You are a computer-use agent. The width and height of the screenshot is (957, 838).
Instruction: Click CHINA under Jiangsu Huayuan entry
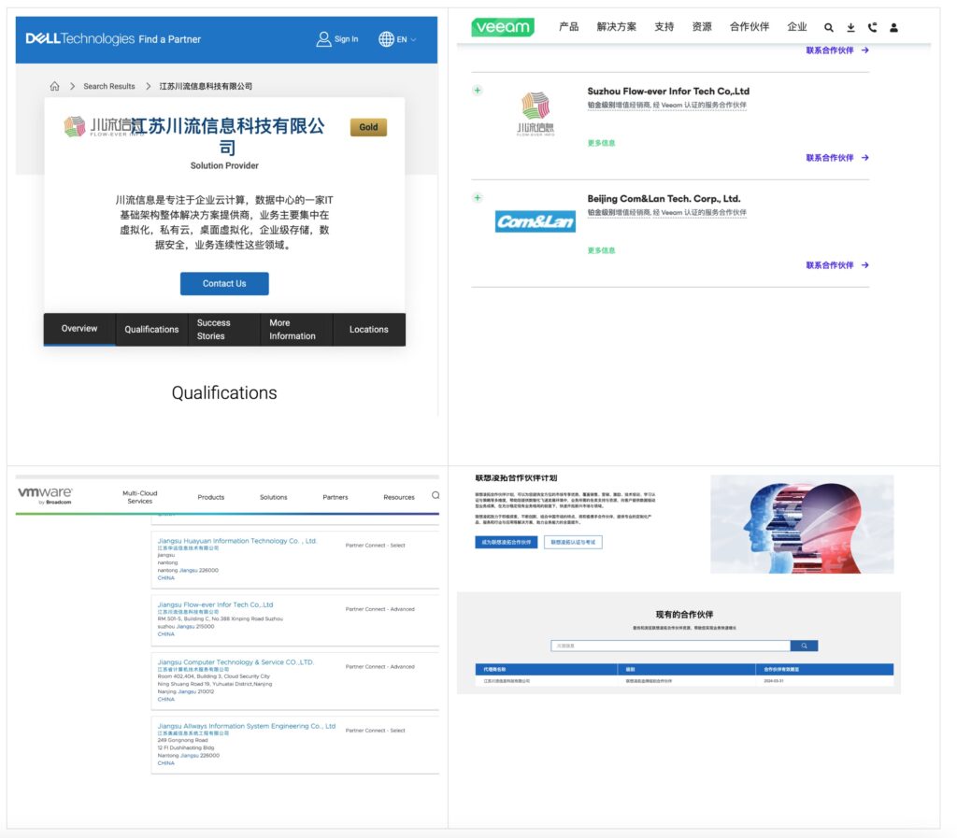click(x=166, y=578)
